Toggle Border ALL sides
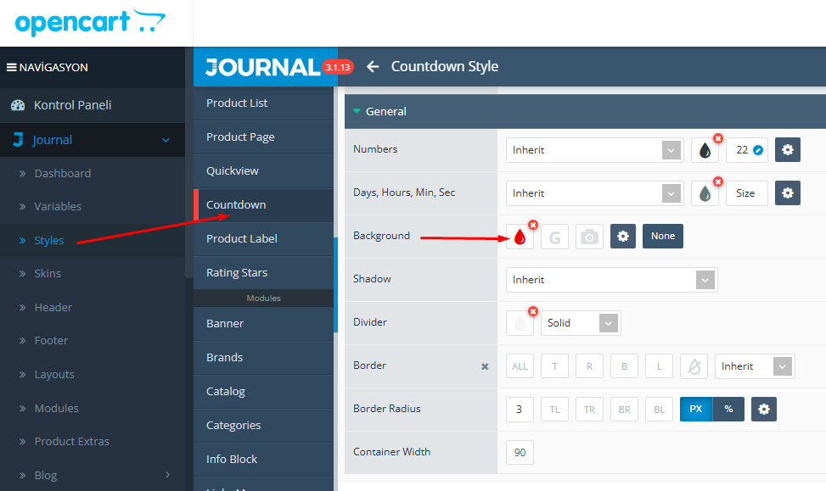Viewport: 826px width, 491px height. (x=520, y=366)
